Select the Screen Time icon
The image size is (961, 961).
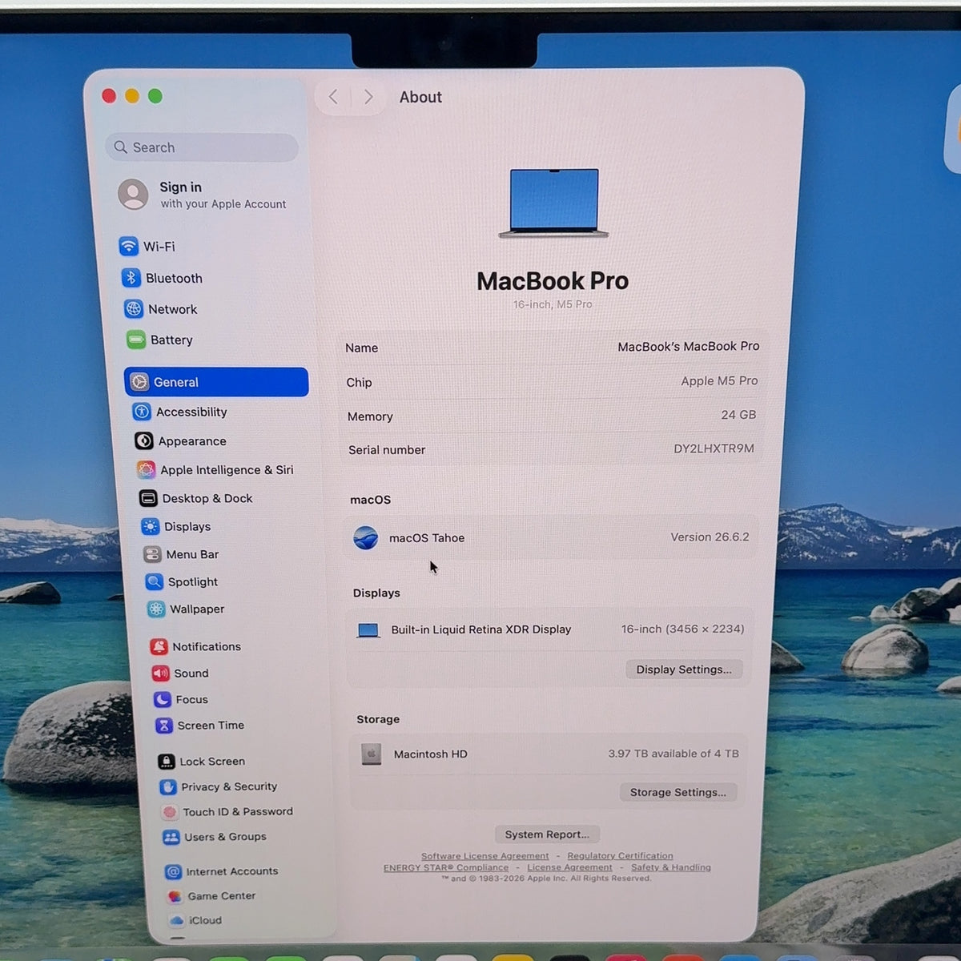click(164, 725)
